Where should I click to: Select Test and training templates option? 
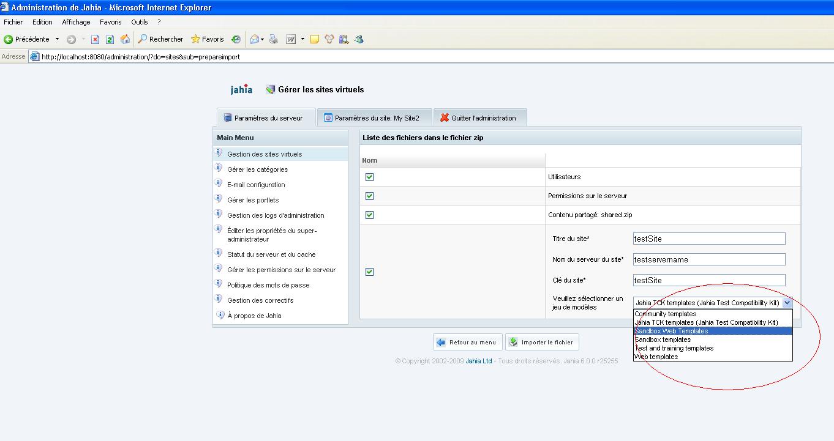(x=713, y=348)
